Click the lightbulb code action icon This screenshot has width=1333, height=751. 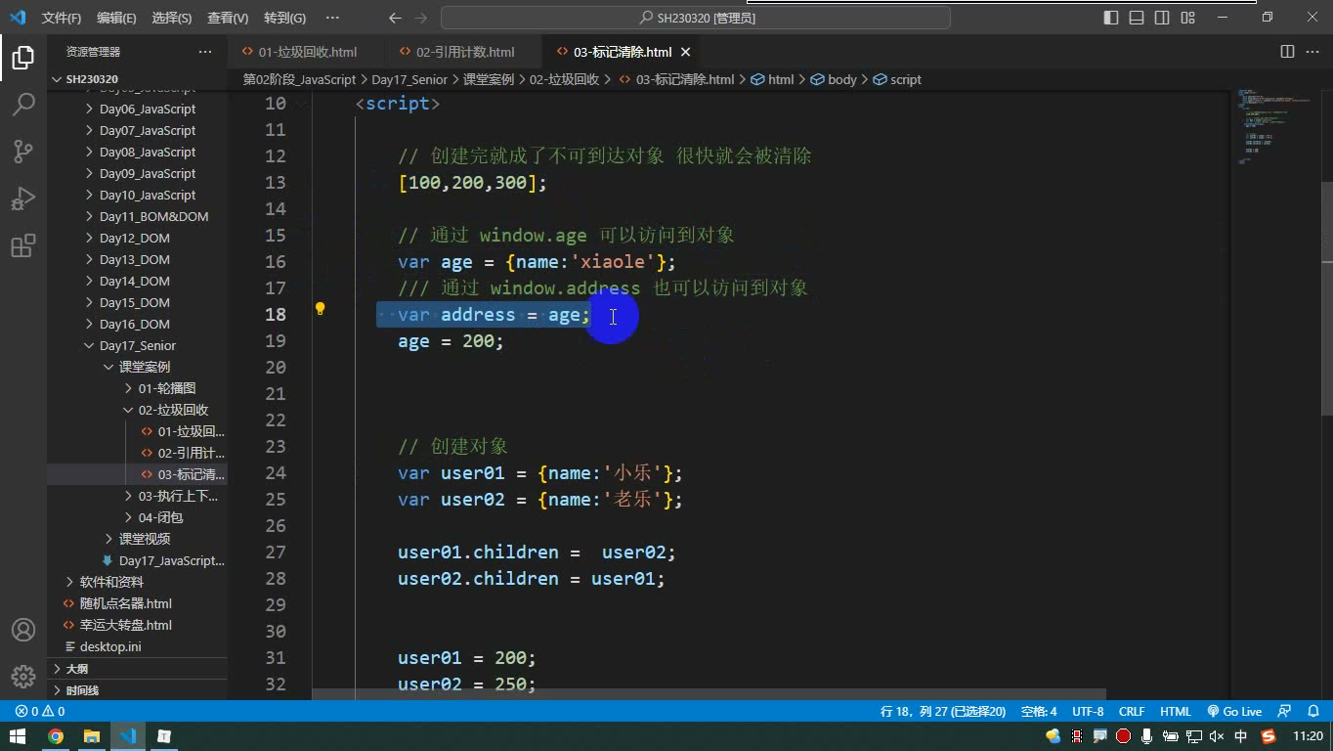coord(320,309)
